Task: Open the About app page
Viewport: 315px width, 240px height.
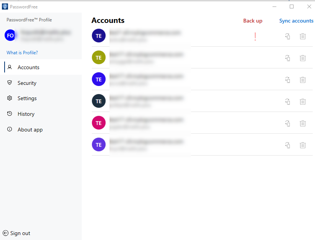Action: coord(30,130)
